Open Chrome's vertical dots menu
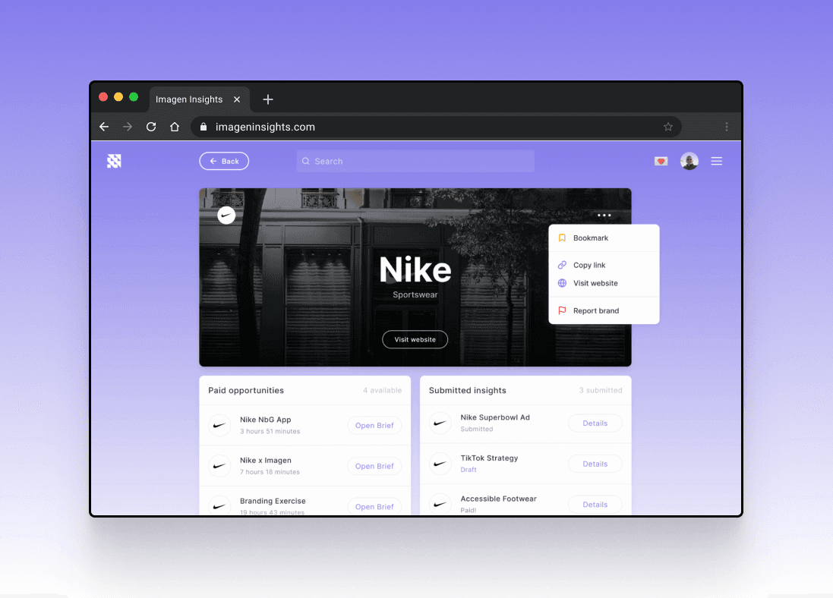Viewport: 833px width, 598px height. [726, 127]
